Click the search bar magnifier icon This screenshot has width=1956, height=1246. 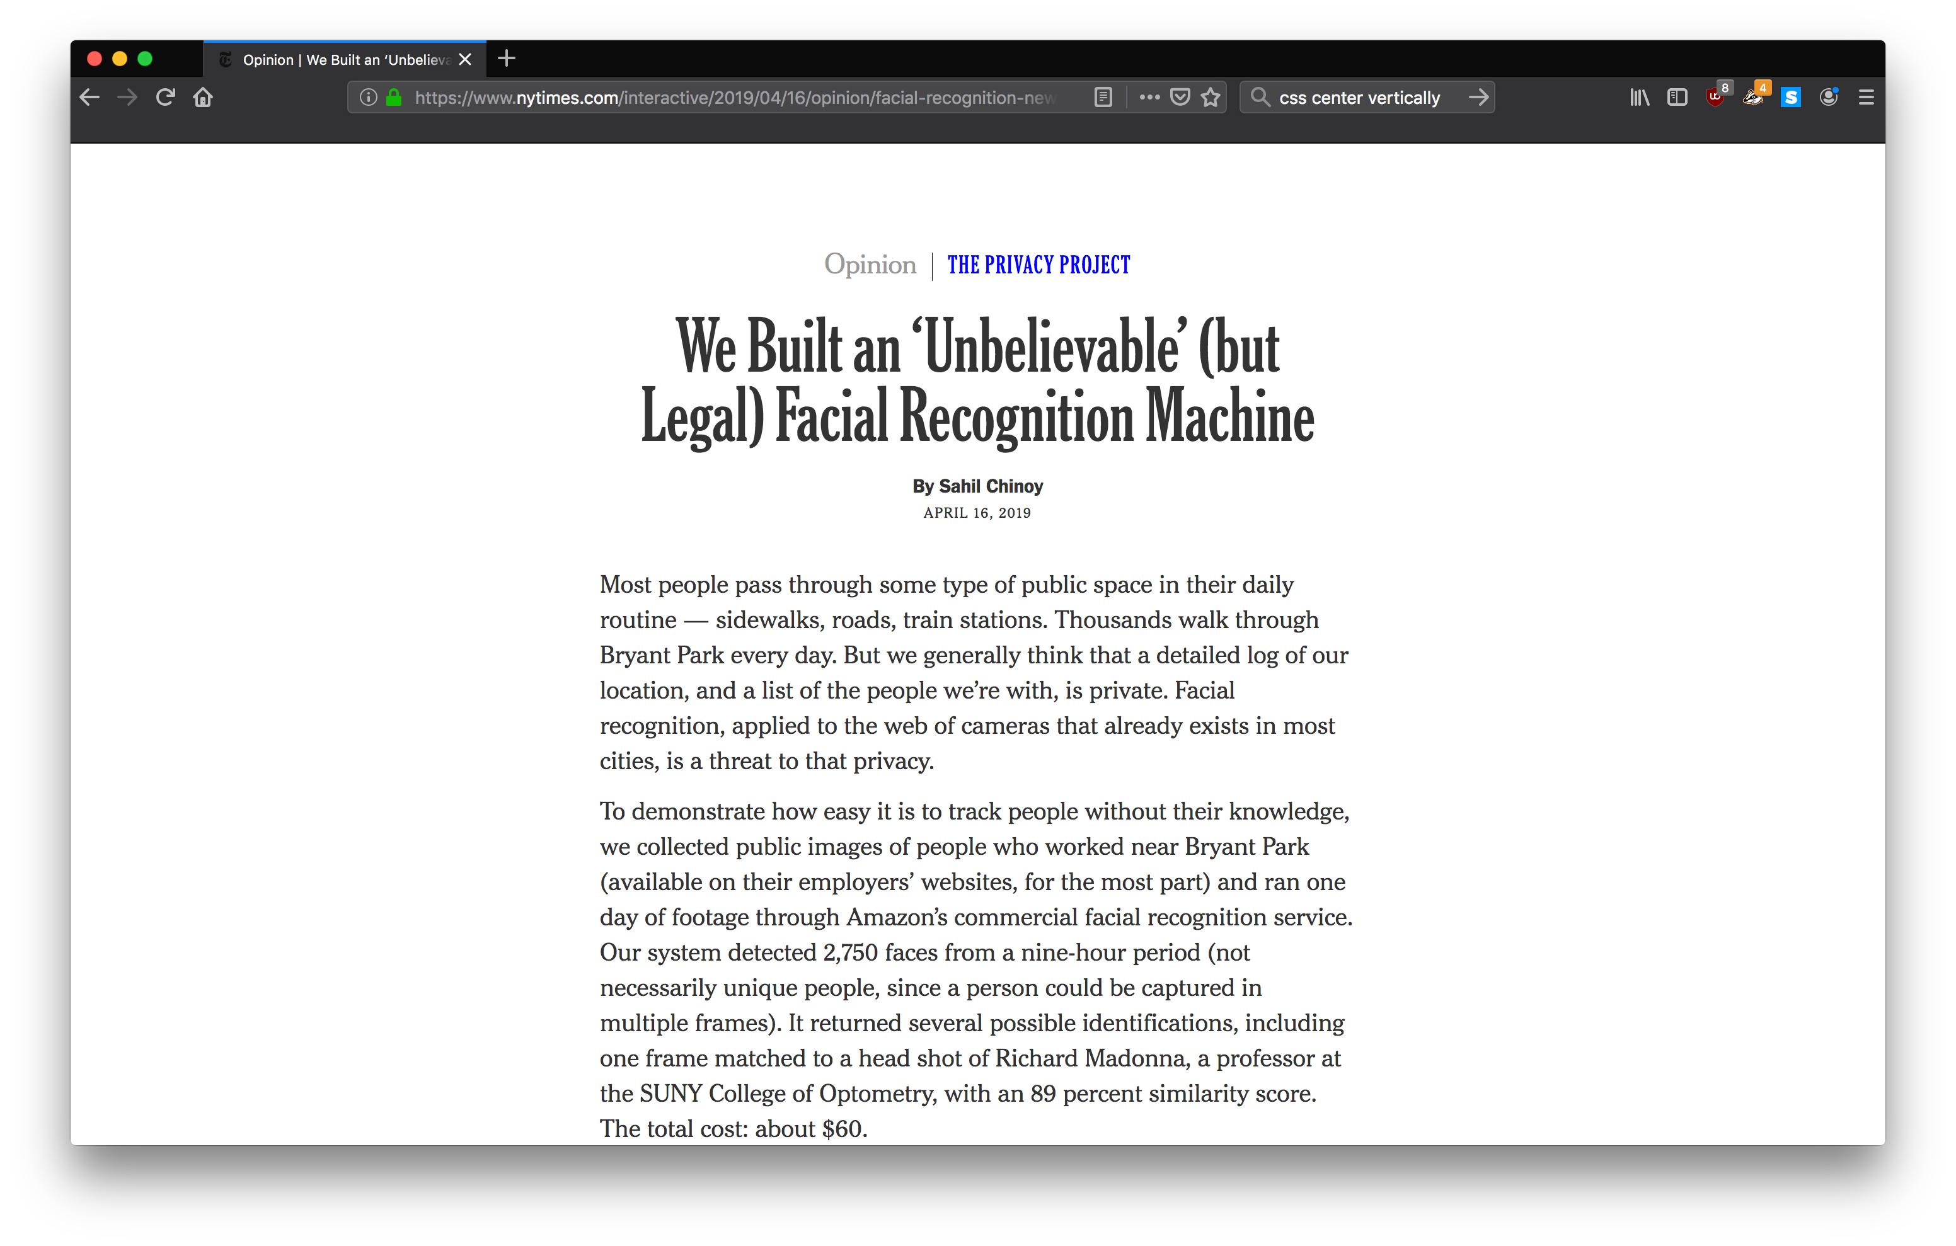click(x=1260, y=98)
